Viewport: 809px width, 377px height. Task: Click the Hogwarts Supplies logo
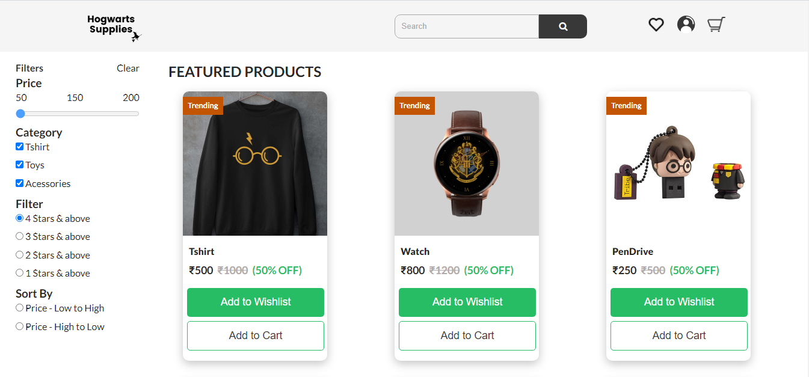point(111,25)
